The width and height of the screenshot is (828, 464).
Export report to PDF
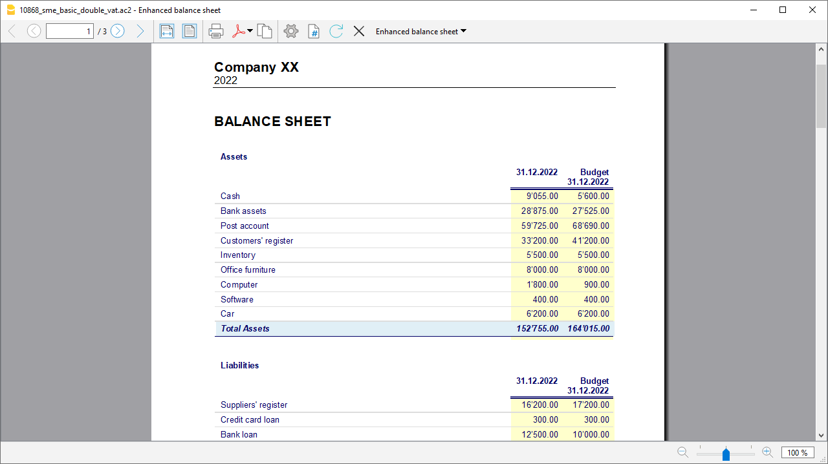238,31
